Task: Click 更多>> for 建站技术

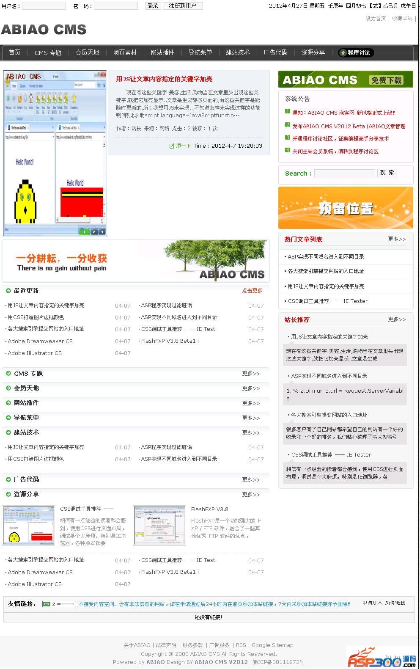Action: (251, 433)
